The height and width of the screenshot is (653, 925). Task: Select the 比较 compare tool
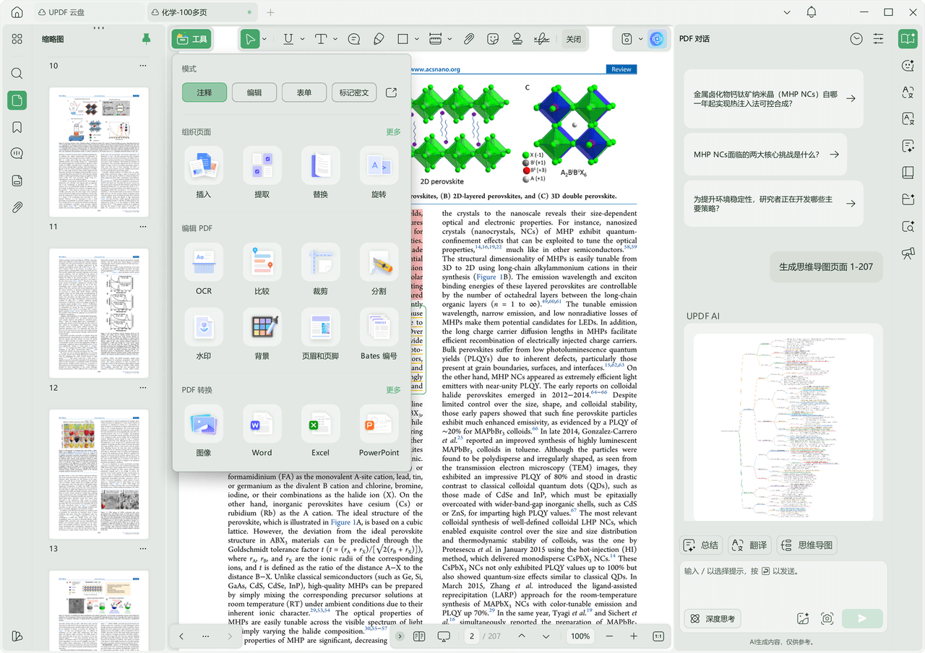[262, 264]
